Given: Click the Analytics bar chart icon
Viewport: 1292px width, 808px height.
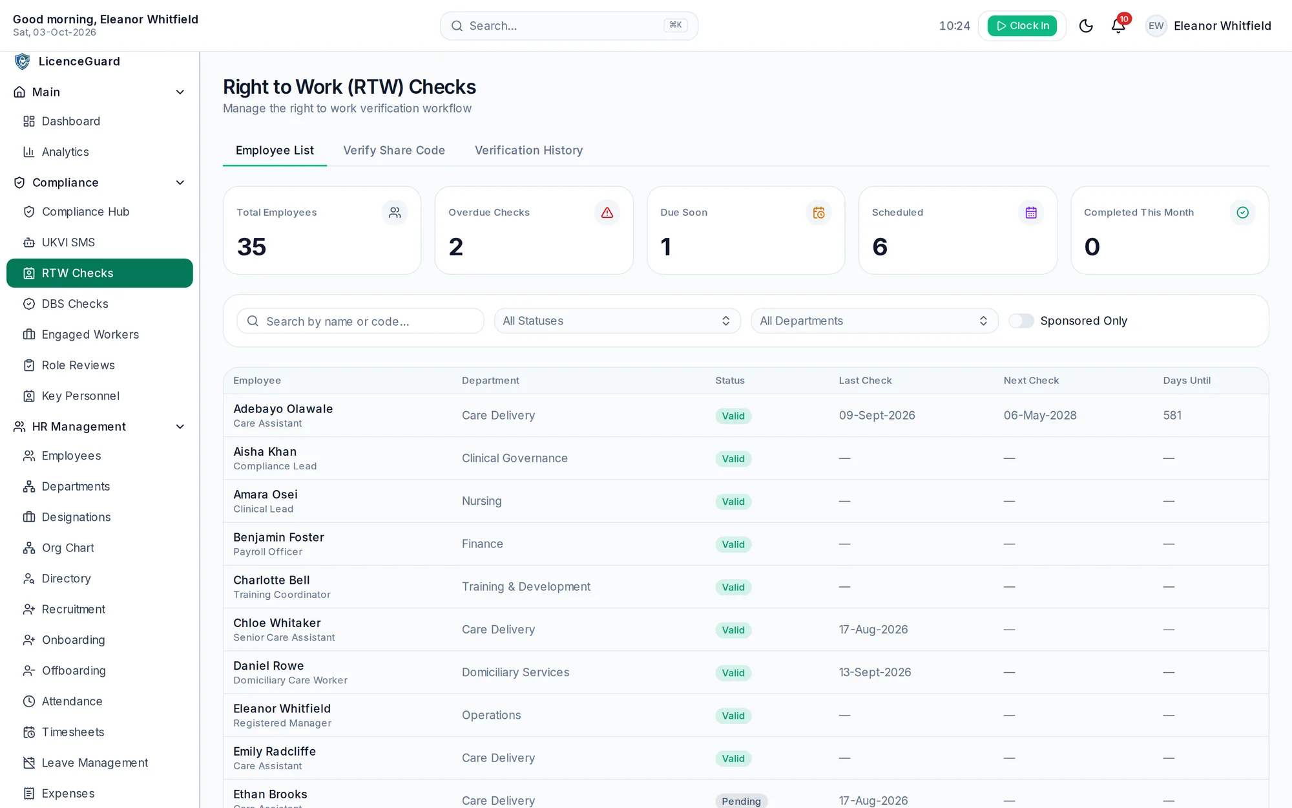Looking at the screenshot, I should click(x=29, y=152).
